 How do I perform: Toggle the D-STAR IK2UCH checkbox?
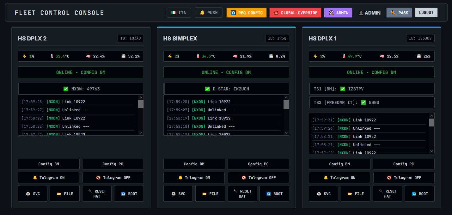(208, 89)
